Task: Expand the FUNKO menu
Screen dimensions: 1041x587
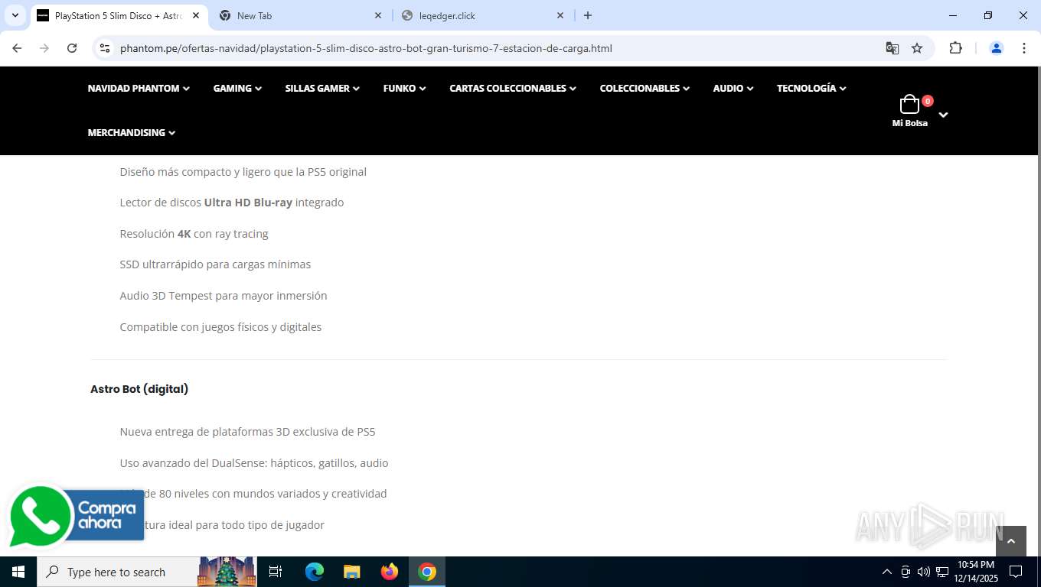Action: coord(404,89)
